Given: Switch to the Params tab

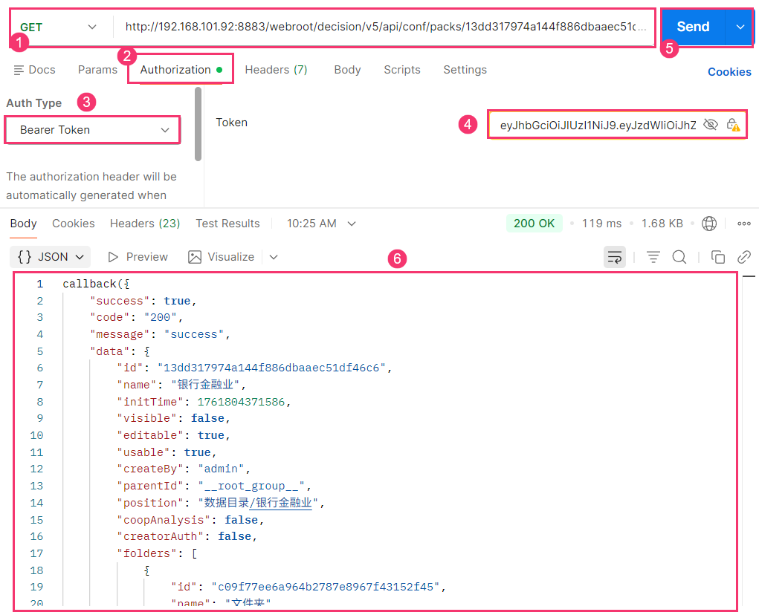Looking at the screenshot, I should (97, 70).
